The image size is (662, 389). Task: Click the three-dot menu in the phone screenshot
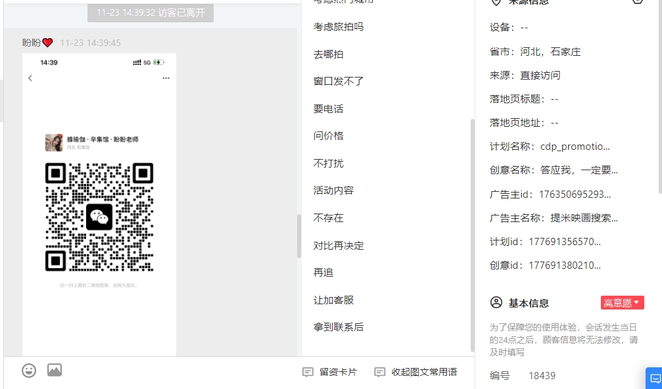tap(166, 78)
